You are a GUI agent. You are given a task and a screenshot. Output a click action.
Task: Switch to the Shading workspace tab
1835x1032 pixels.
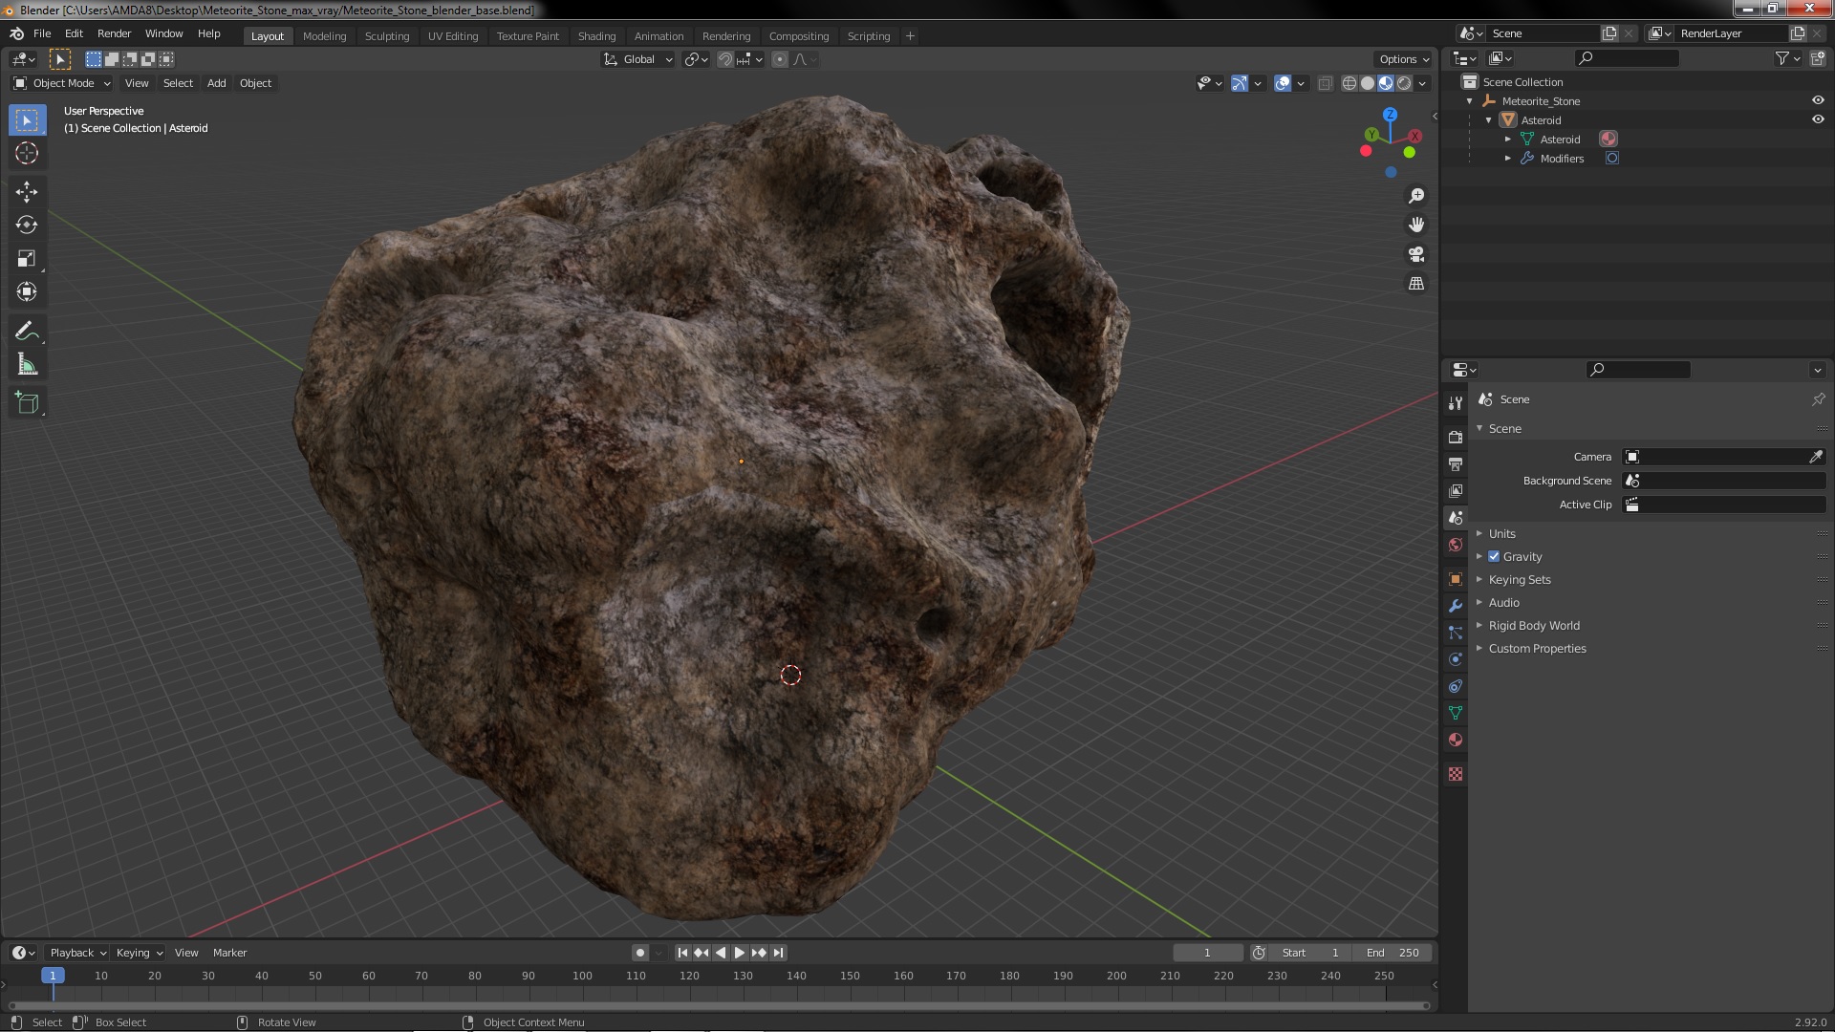pos(596,36)
